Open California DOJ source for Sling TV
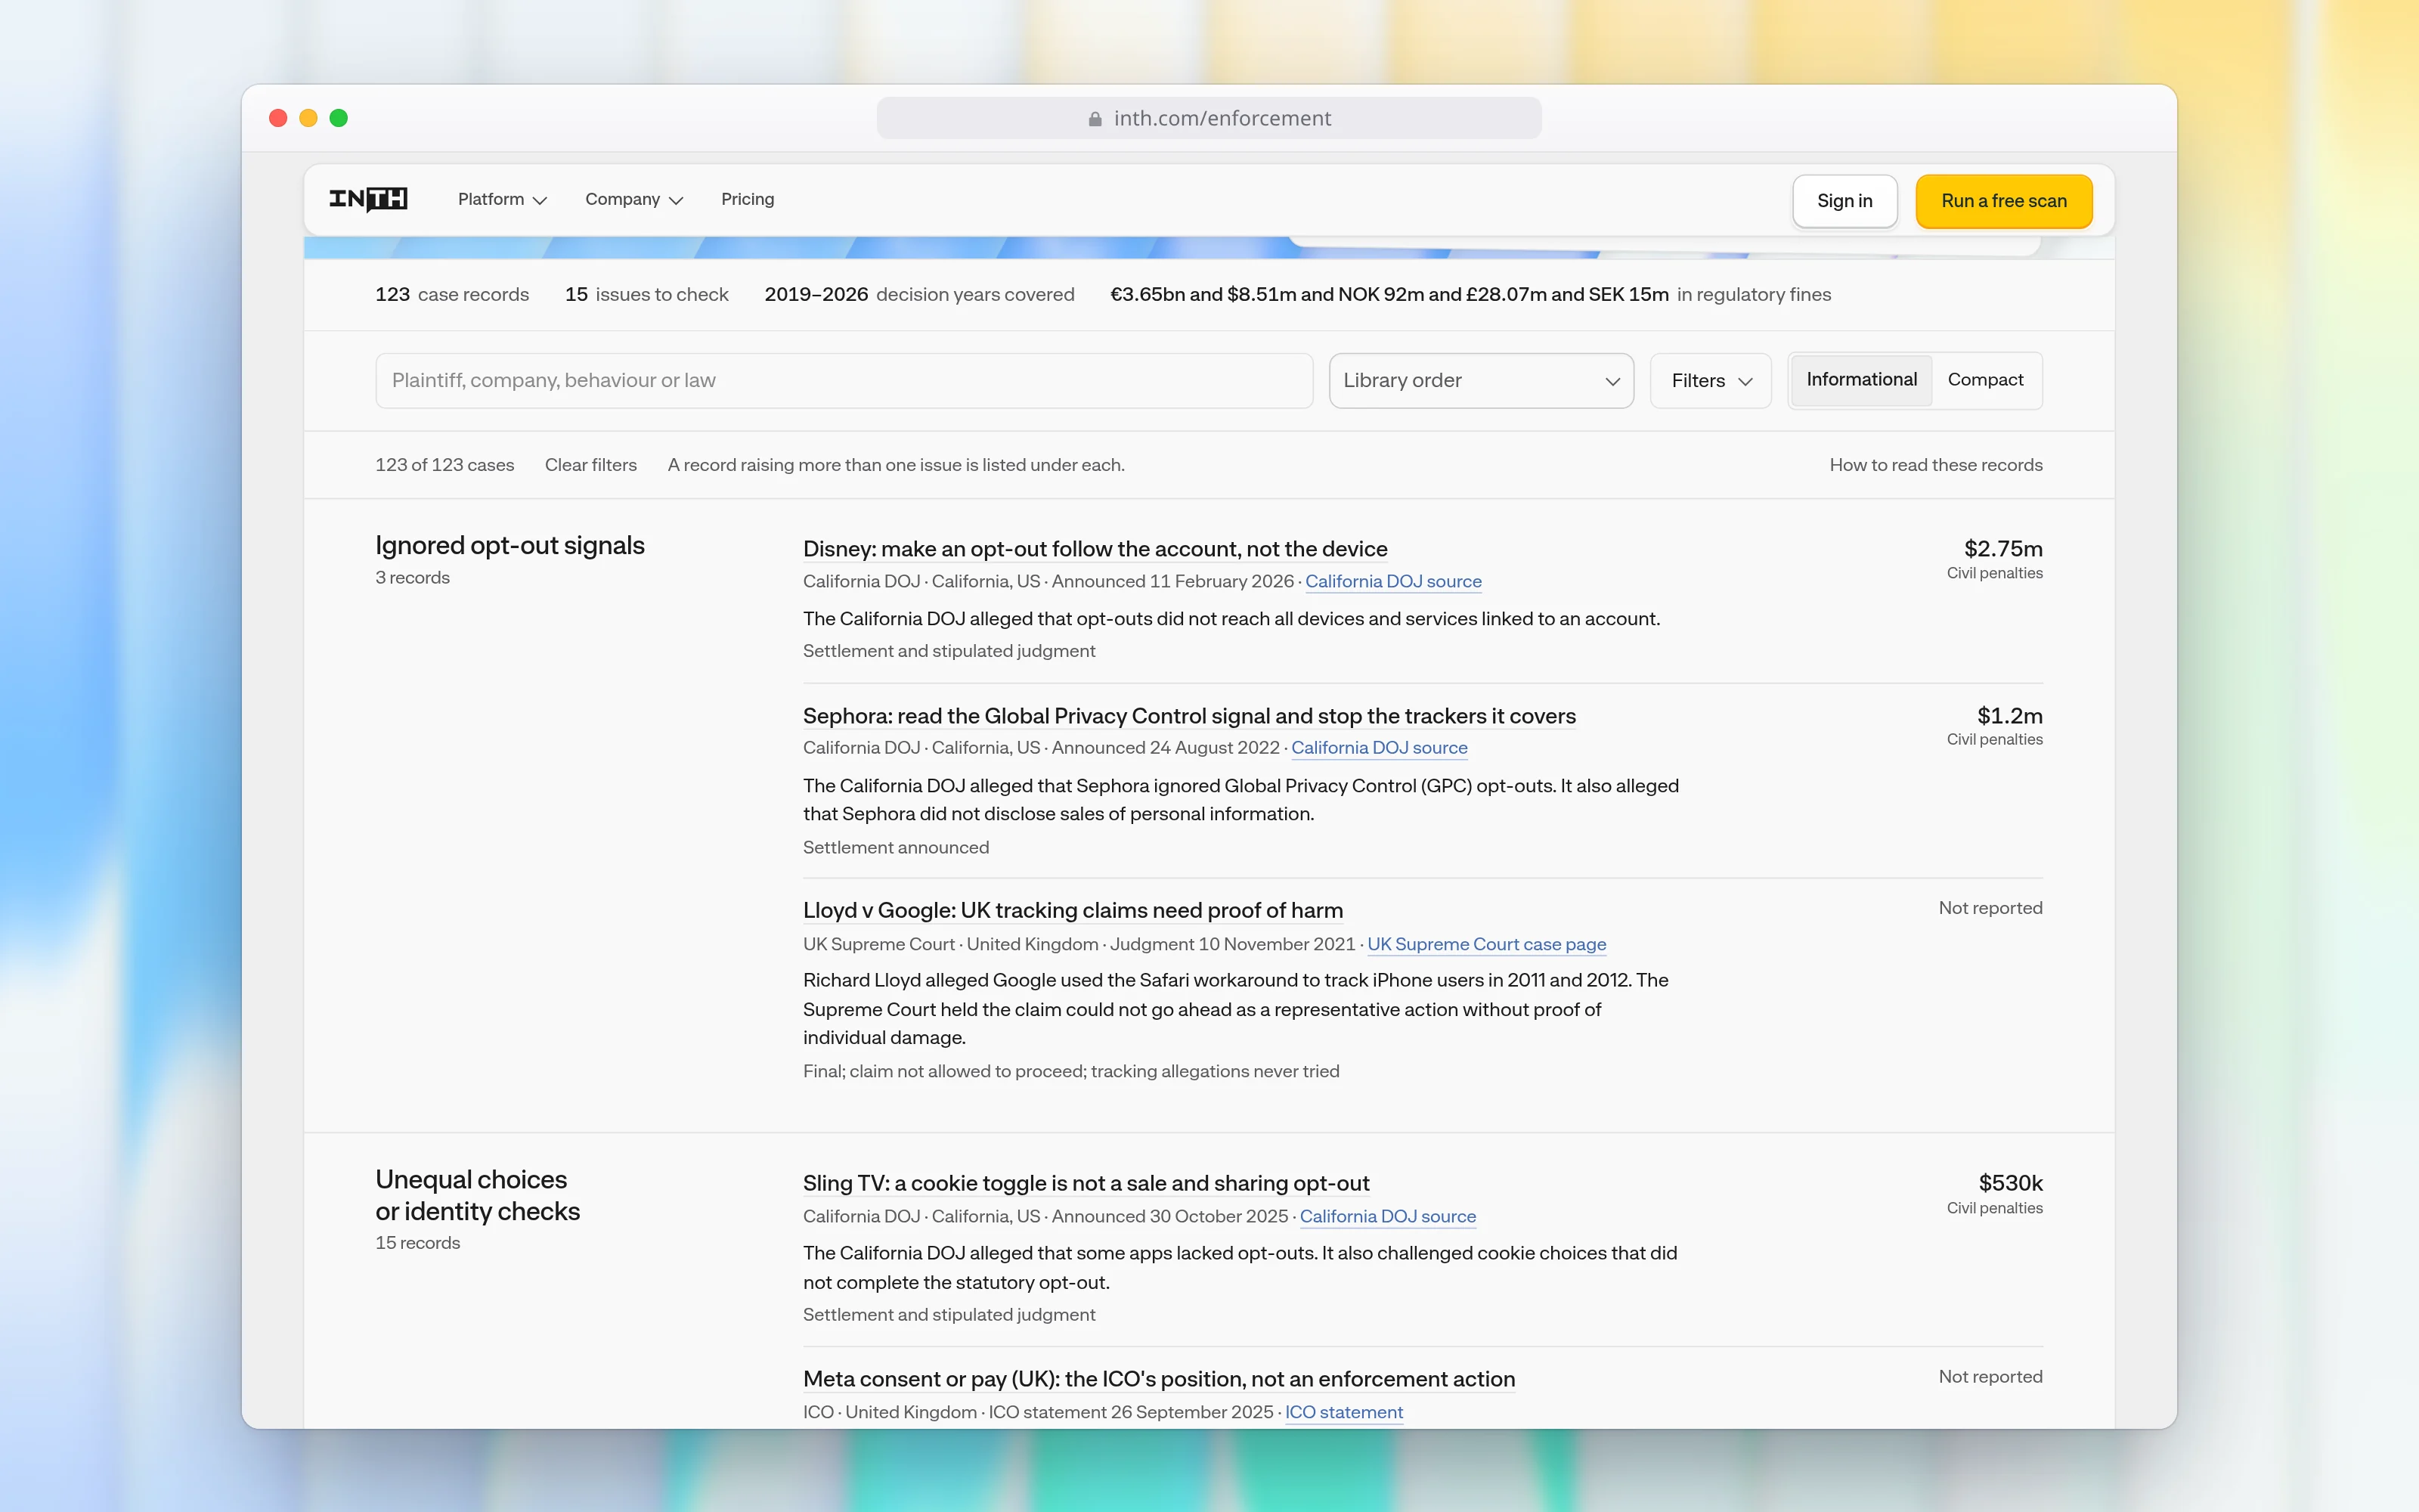 pyautogui.click(x=1387, y=1216)
